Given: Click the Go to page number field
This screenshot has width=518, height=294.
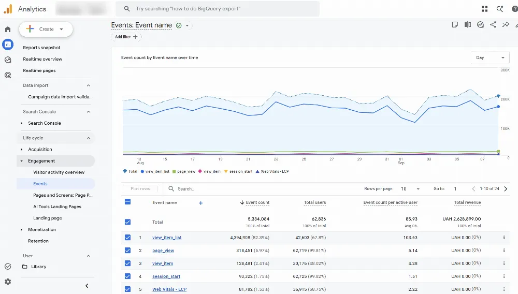Looking at the screenshot, I should click(455, 189).
